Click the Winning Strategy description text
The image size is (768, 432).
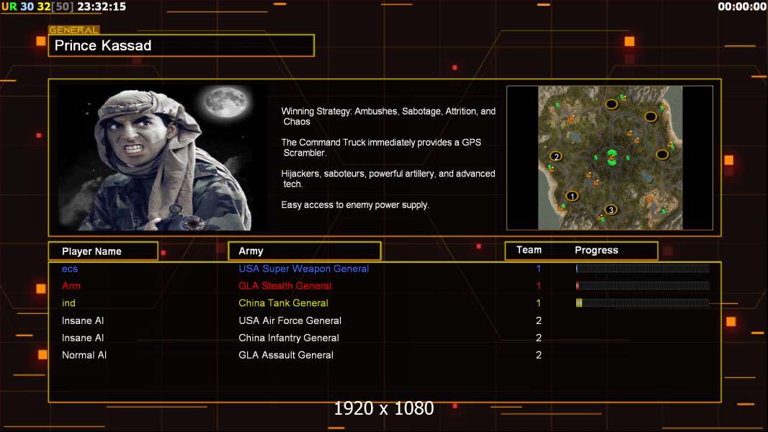pyautogui.click(x=388, y=117)
